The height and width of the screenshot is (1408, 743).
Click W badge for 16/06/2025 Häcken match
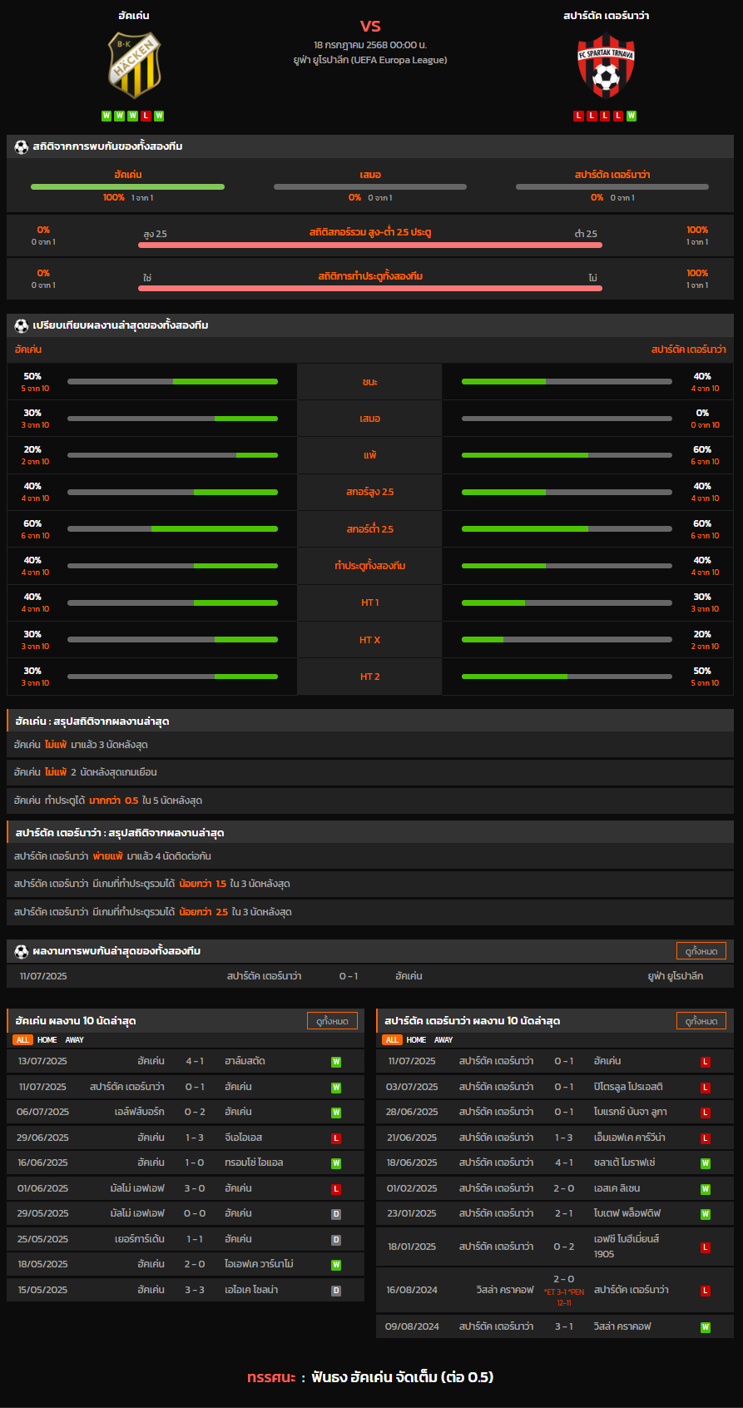[x=336, y=1163]
